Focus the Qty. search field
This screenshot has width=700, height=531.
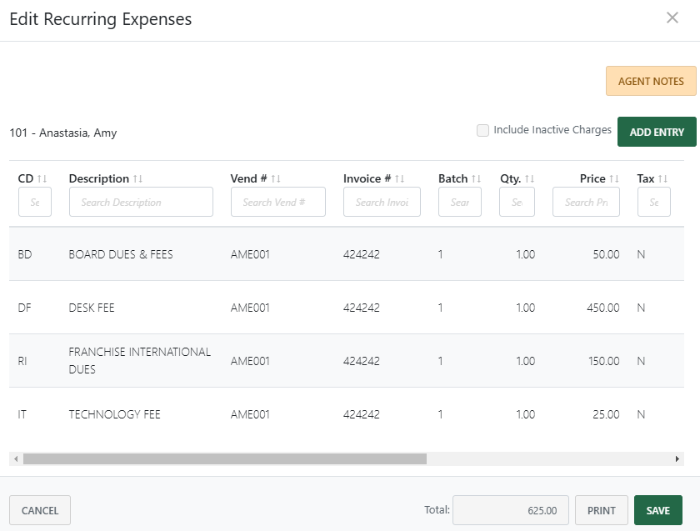pos(517,202)
